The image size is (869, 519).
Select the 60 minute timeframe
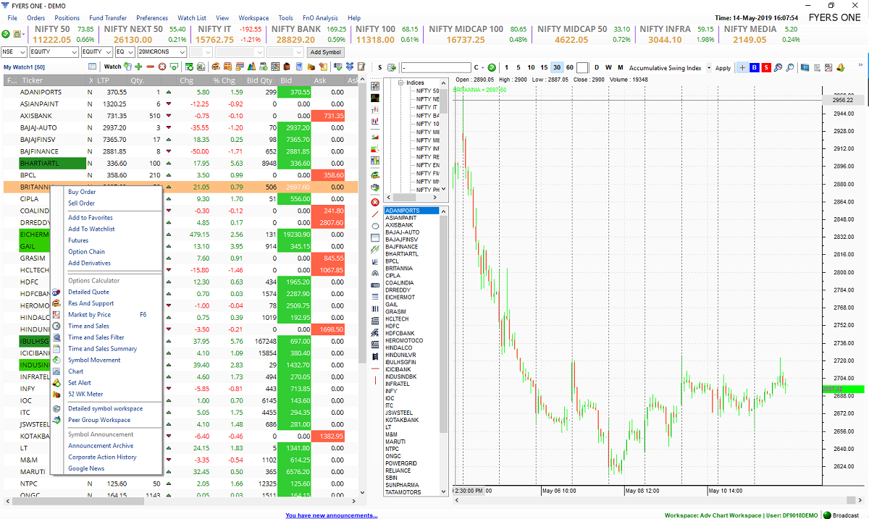(570, 67)
